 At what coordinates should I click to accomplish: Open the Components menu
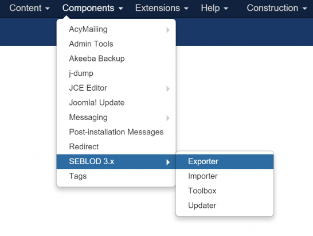point(93,8)
